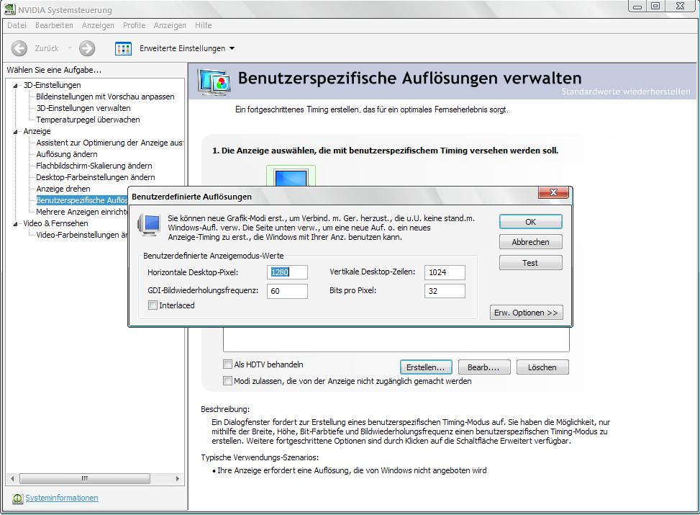Click the Bearb.... button
The width and height of the screenshot is (700, 515).
point(483,367)
